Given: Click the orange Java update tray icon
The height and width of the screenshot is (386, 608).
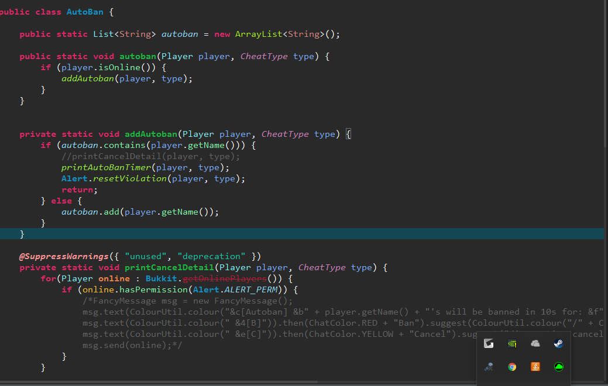Looking at the screenshot, I should click(535, 367).
